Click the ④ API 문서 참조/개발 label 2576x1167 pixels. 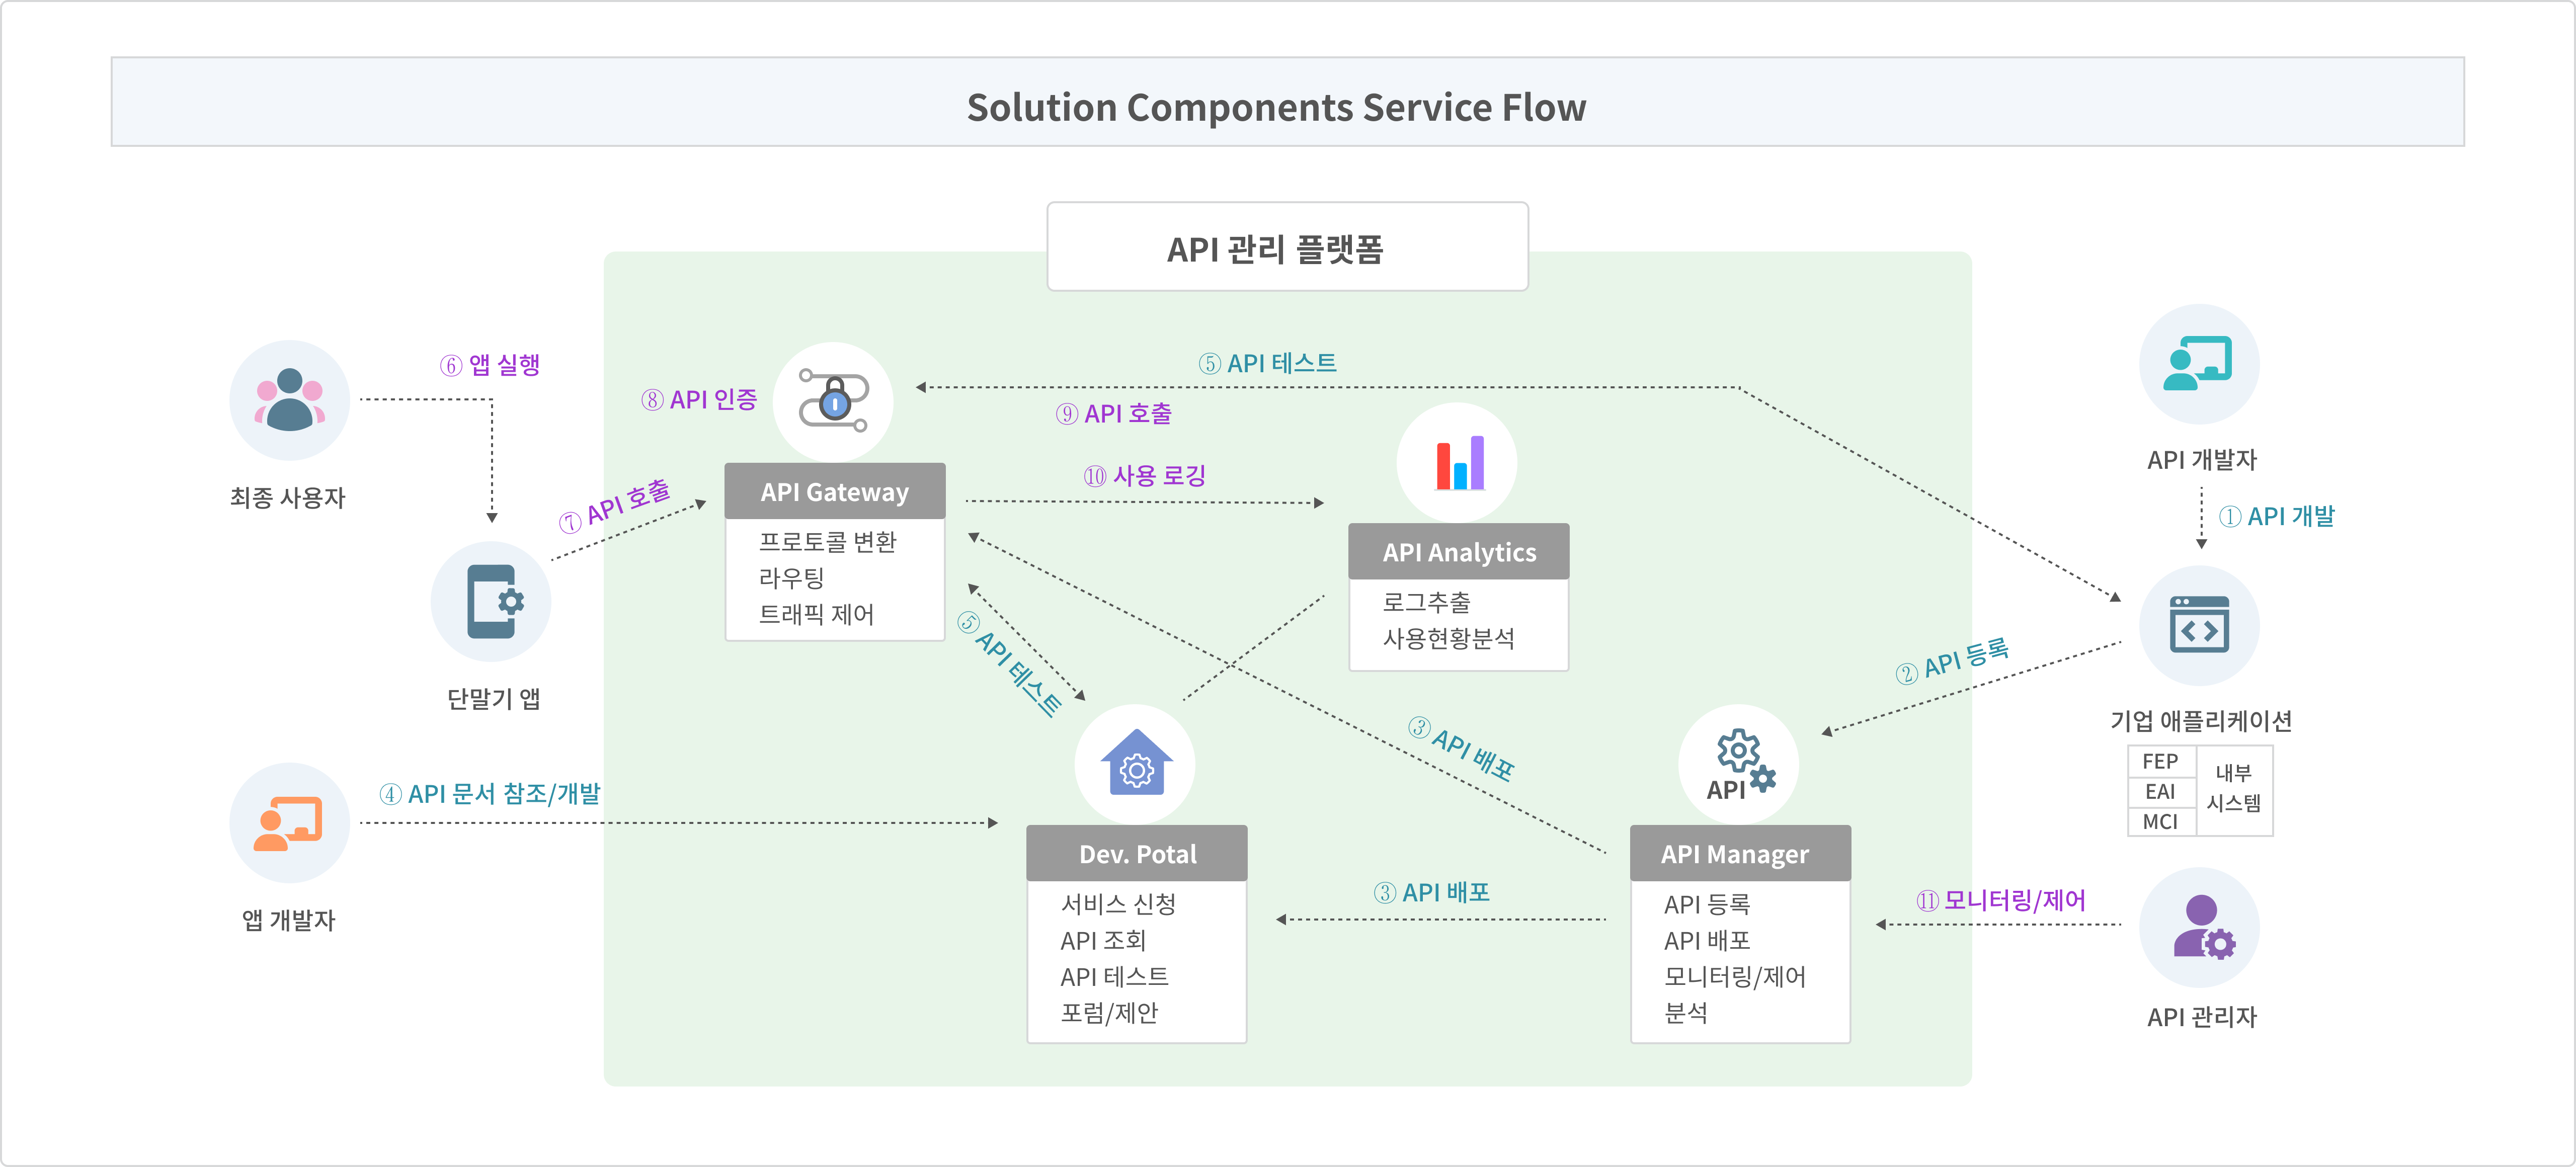(x=490, y=794)
